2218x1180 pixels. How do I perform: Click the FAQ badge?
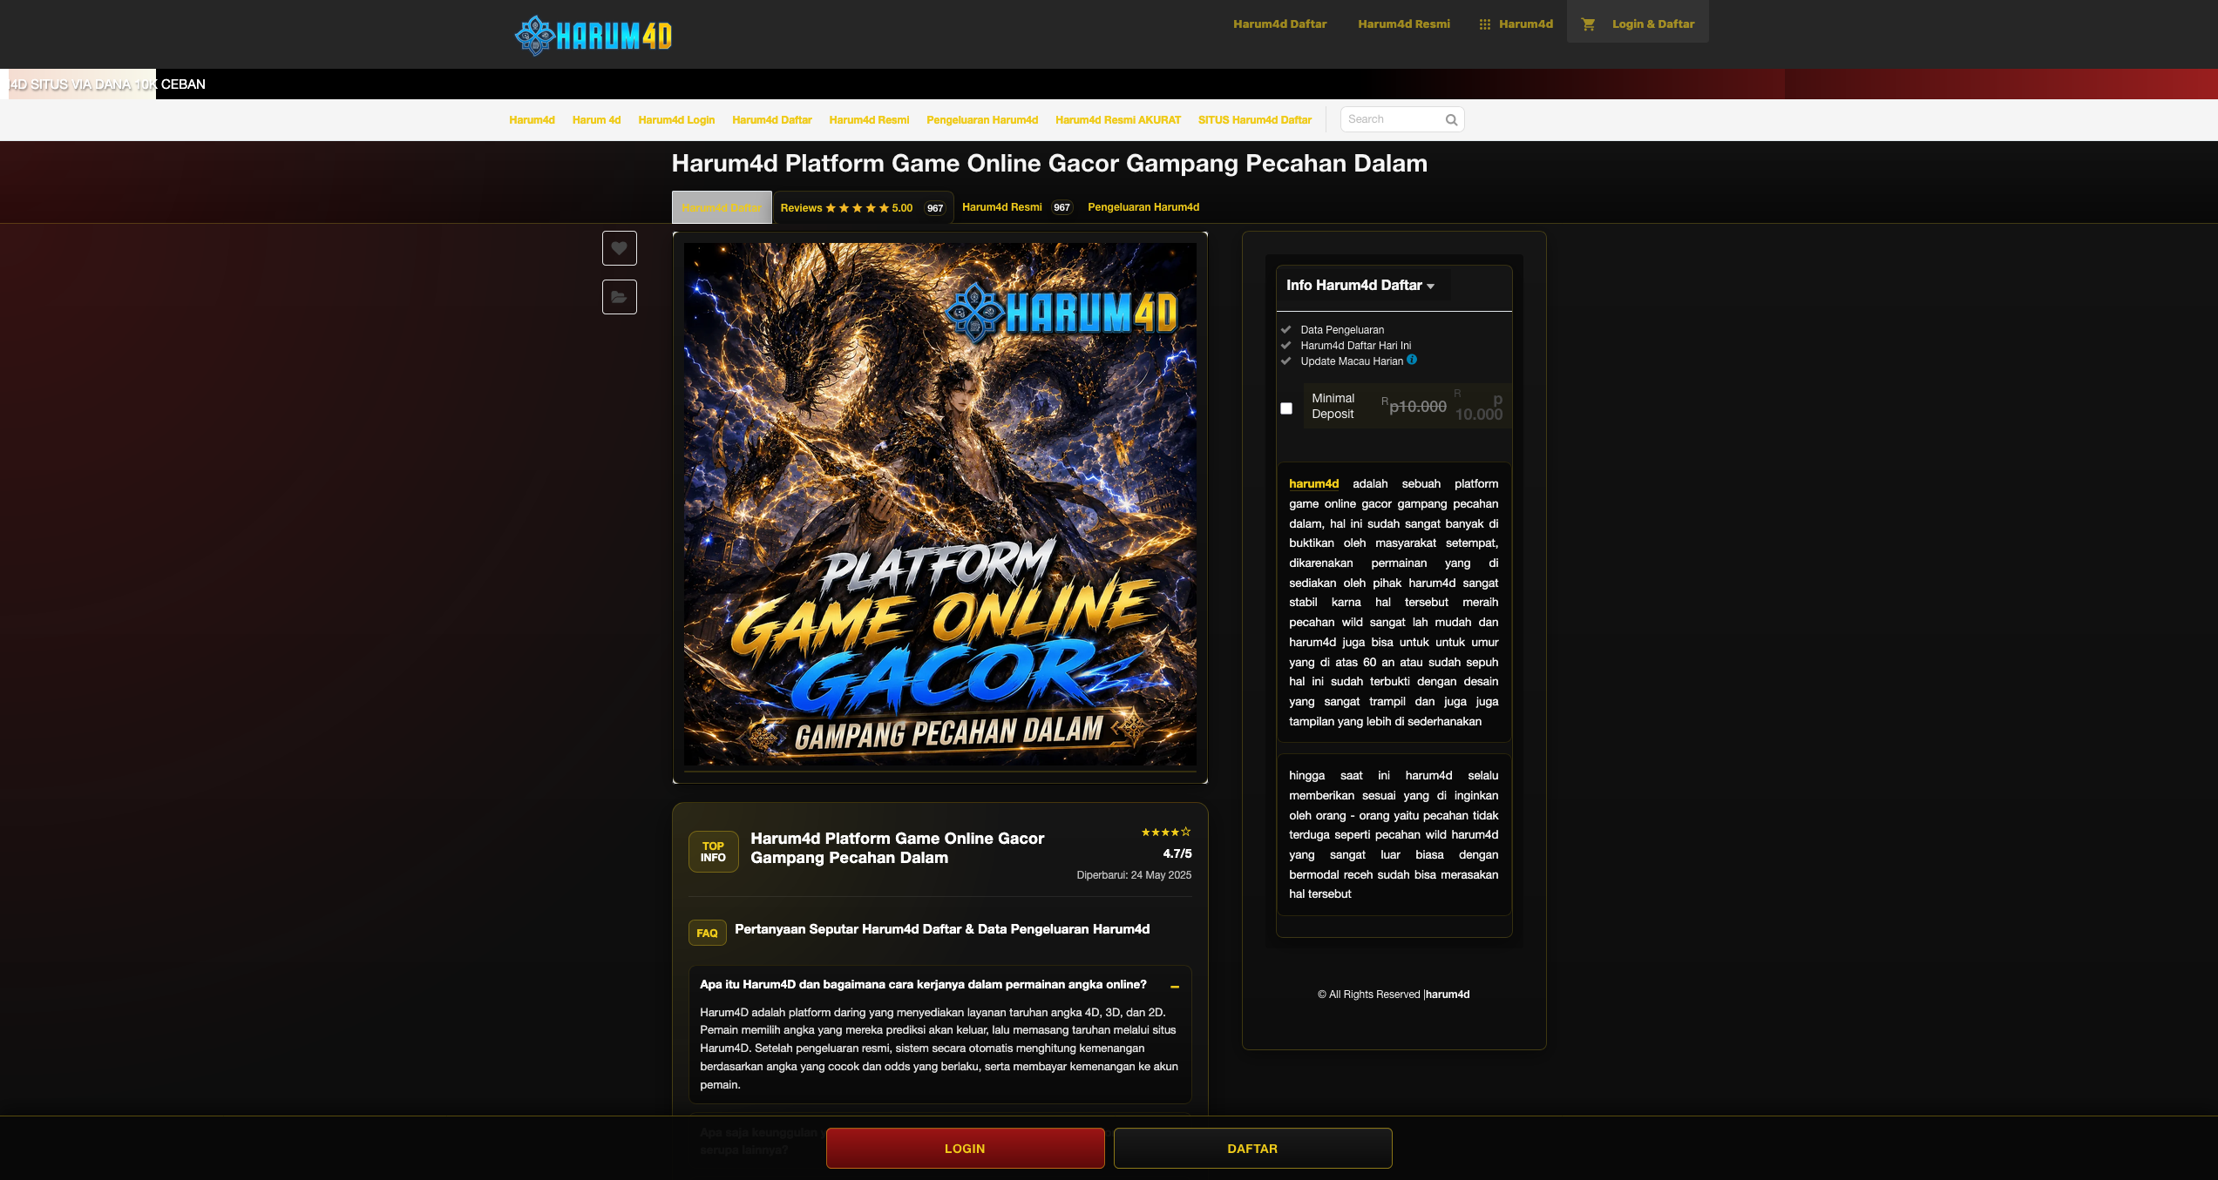pos(707,933)
